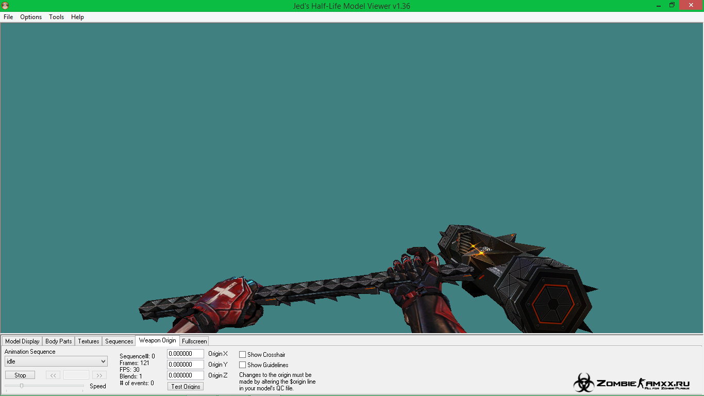Screen dimensions: 704x396
Task: Click the Origin Z input field
Action: [186, 375]
